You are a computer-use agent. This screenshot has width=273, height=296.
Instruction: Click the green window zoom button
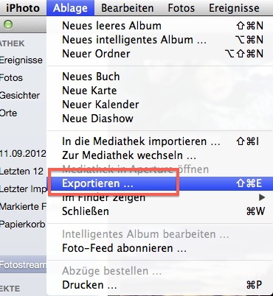(8, 24)
